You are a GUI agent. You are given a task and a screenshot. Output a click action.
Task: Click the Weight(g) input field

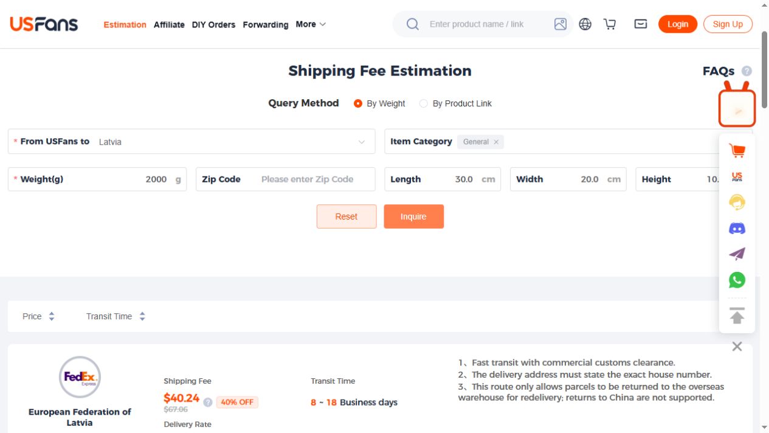coord(97,179)
